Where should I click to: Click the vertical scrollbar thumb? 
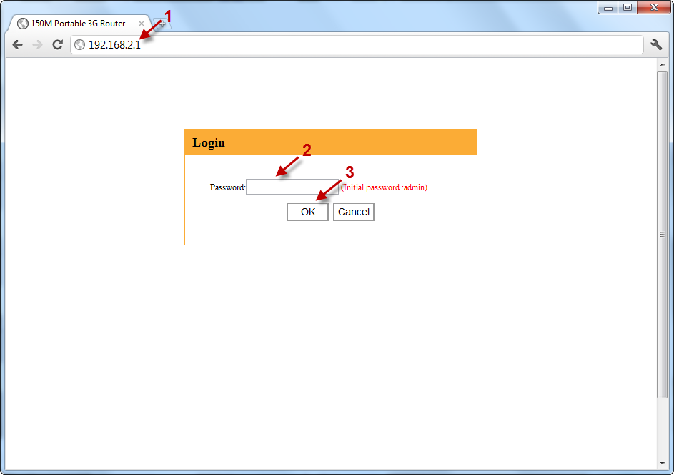(662, 235)
